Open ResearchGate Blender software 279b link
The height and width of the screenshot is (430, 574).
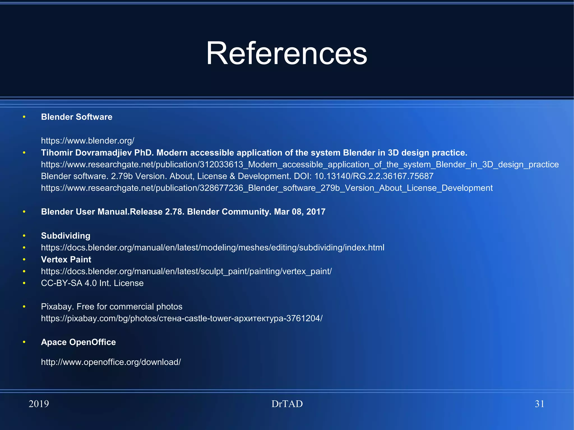[267, 188]
